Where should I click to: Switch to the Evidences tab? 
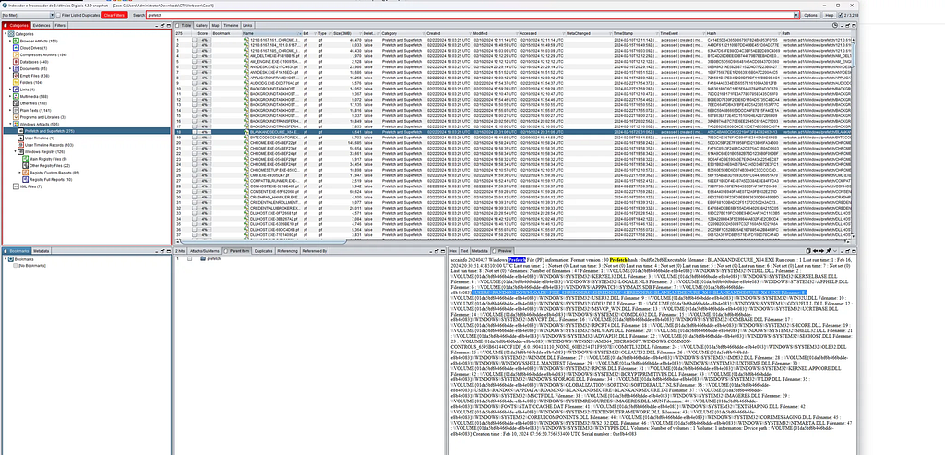tap(41, 26)
